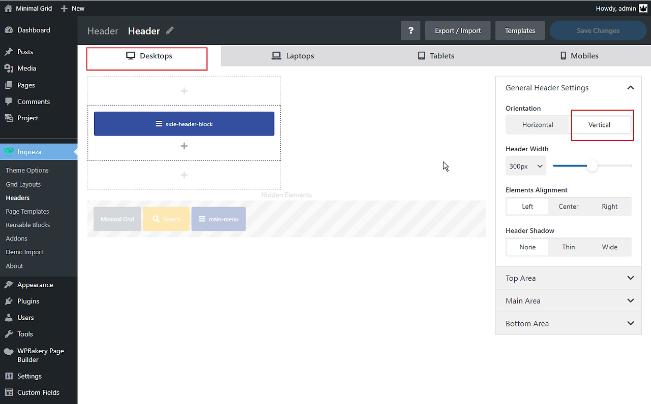Click the Media library icon

click(x=9, y=68)
